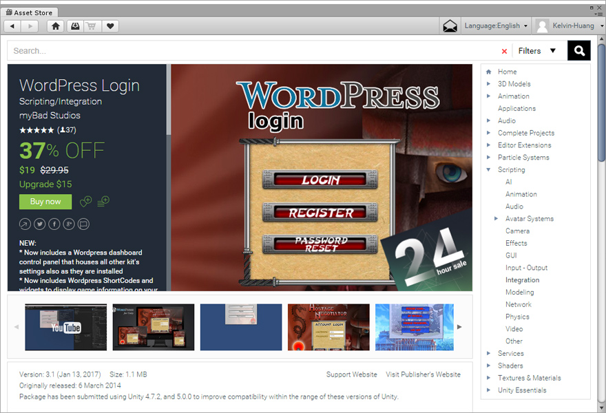Click the Kelvin-Huang avatar icon
The width and height of the screenshot is (606, 413).
tap(542, 26)
